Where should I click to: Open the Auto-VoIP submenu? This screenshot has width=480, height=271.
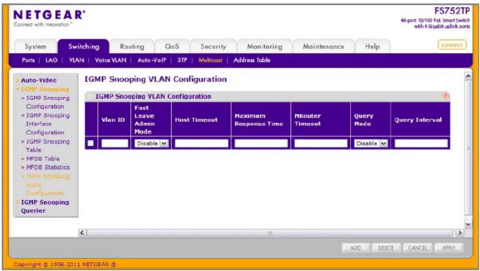pyautogui.click(x=152, y=60)
